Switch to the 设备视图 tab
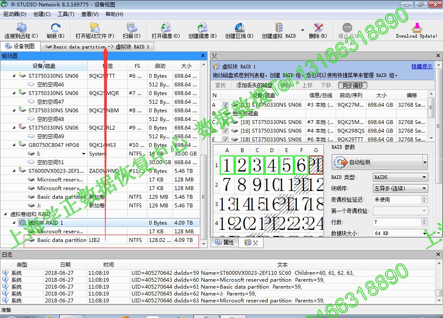 20,46
